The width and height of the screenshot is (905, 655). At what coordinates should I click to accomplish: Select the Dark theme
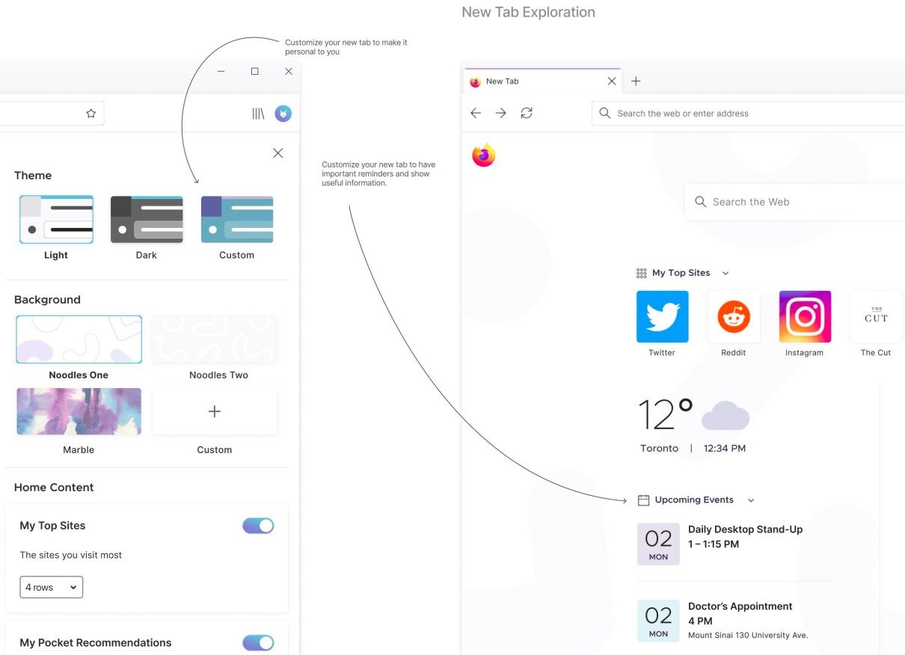click(x=146, y=219)
